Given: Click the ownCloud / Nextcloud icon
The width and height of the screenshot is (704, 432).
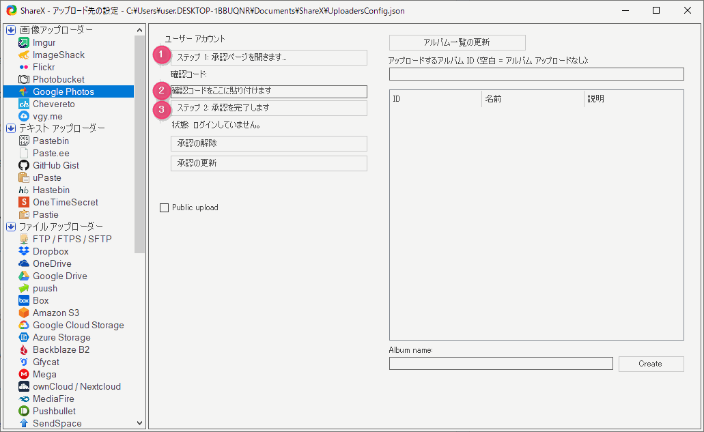Looking at the screenshot, I should click(24, 387).
